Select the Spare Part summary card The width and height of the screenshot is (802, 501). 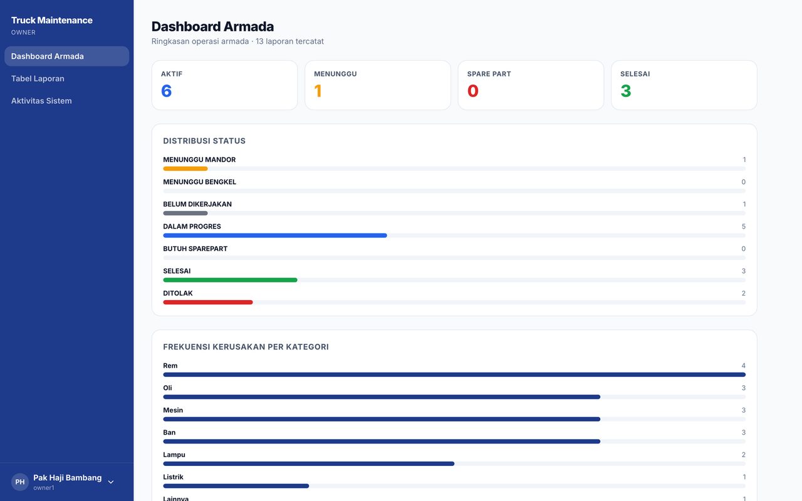pos(531,85)
